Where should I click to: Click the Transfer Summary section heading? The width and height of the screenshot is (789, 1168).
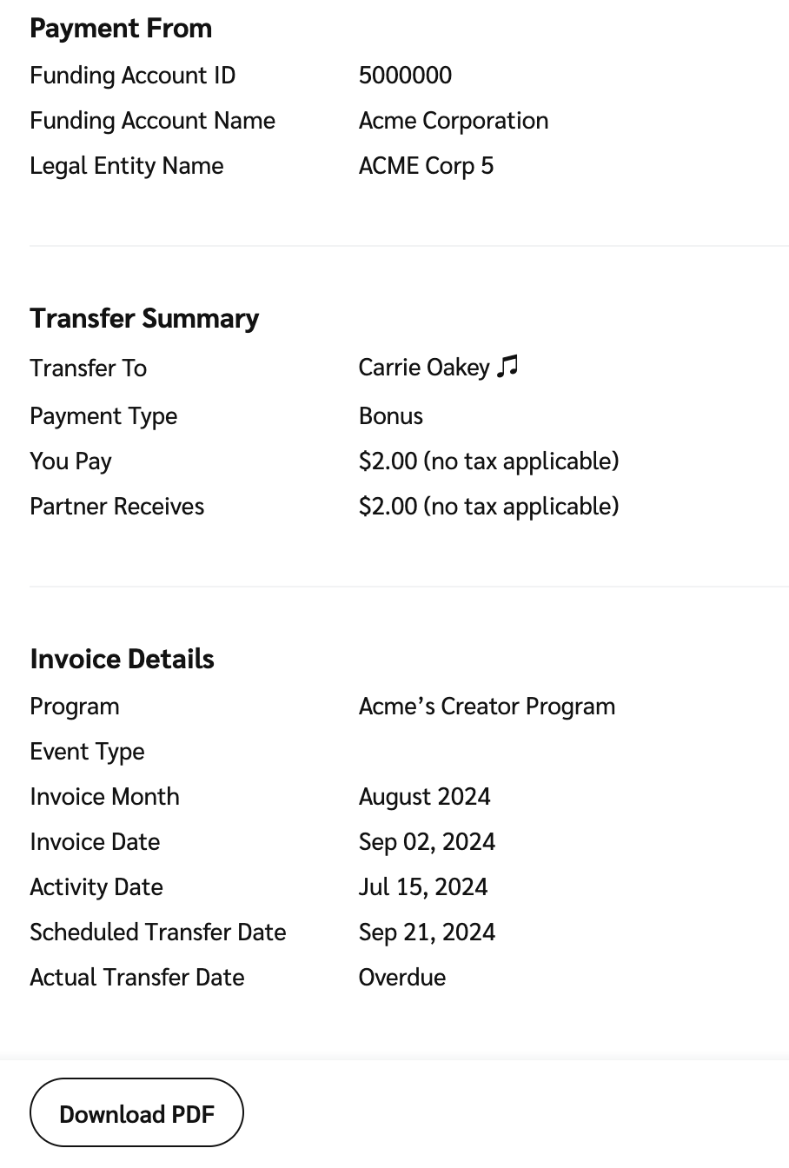144,319
